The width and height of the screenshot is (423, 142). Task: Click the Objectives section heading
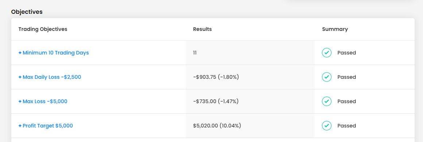point(27,12)
